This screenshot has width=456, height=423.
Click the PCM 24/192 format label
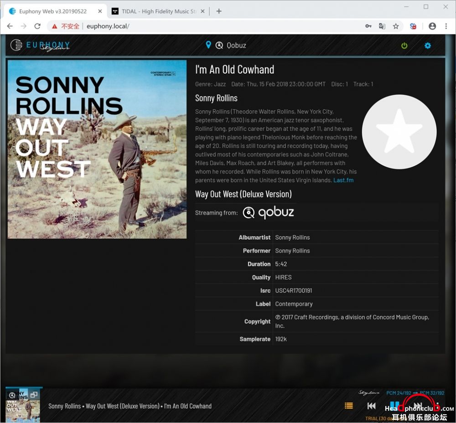pos(399,393)
